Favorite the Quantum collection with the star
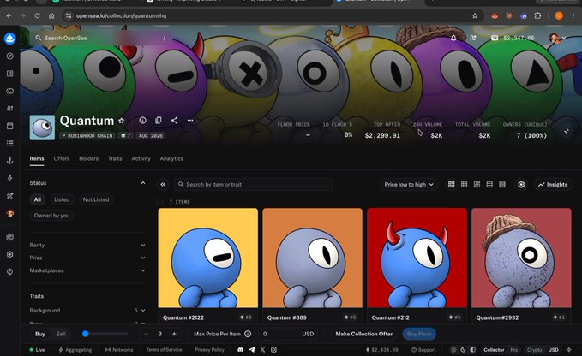Viewport: 582px width, 356px height. 122,121
